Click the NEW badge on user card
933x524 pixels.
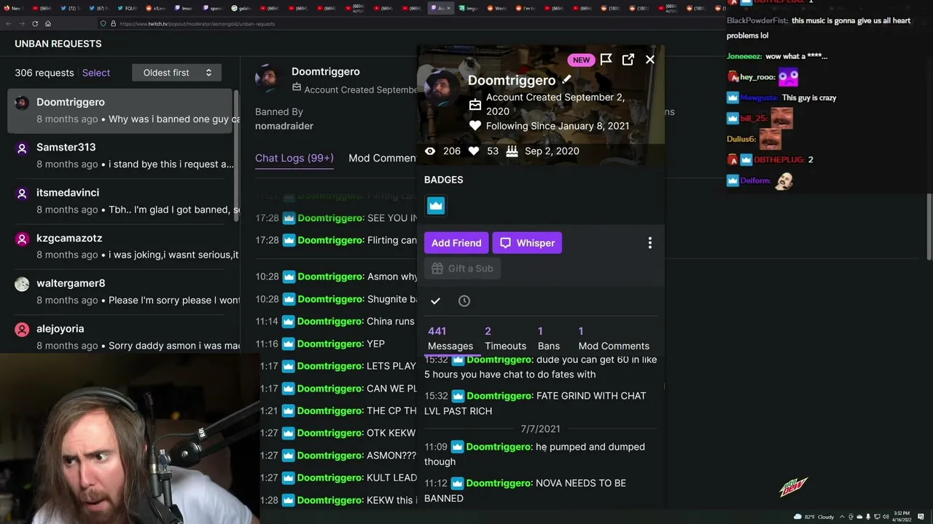(x=581, y=60)
